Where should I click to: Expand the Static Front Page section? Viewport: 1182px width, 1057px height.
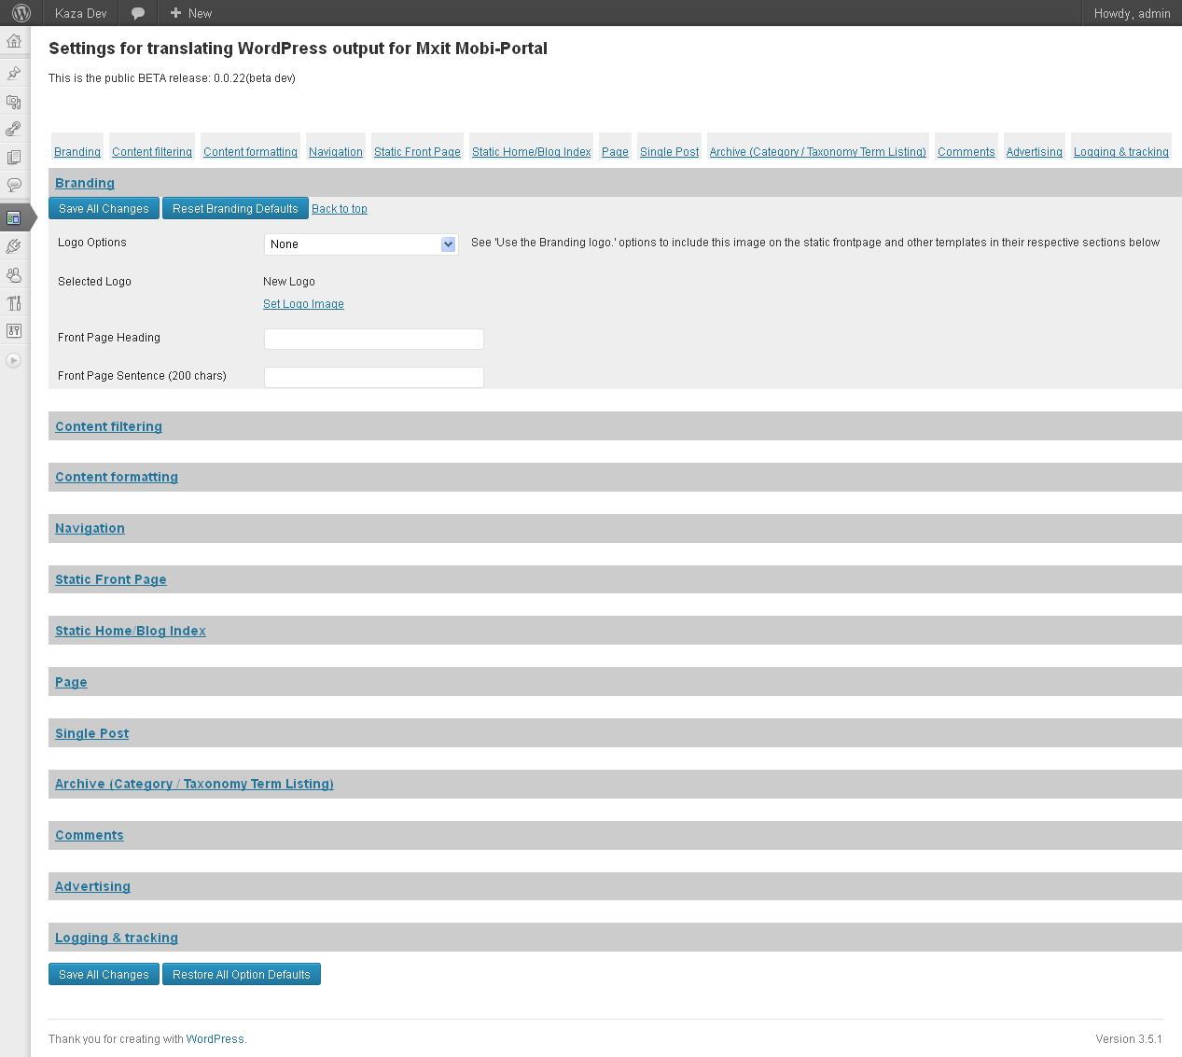111,579
